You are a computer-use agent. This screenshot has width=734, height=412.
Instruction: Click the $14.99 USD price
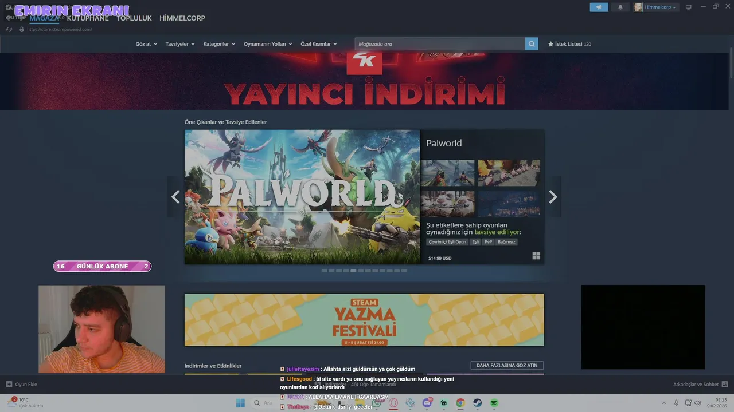tap(440, 258)
